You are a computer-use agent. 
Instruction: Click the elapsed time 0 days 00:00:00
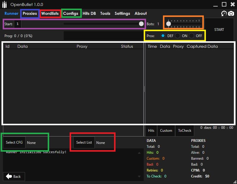(x=217, y=128)
